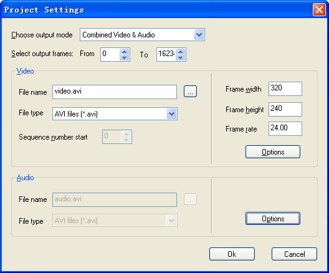Screen dimensions: 329x273
Task: Increase the From frame spinner value
Action: pos(125,52)
